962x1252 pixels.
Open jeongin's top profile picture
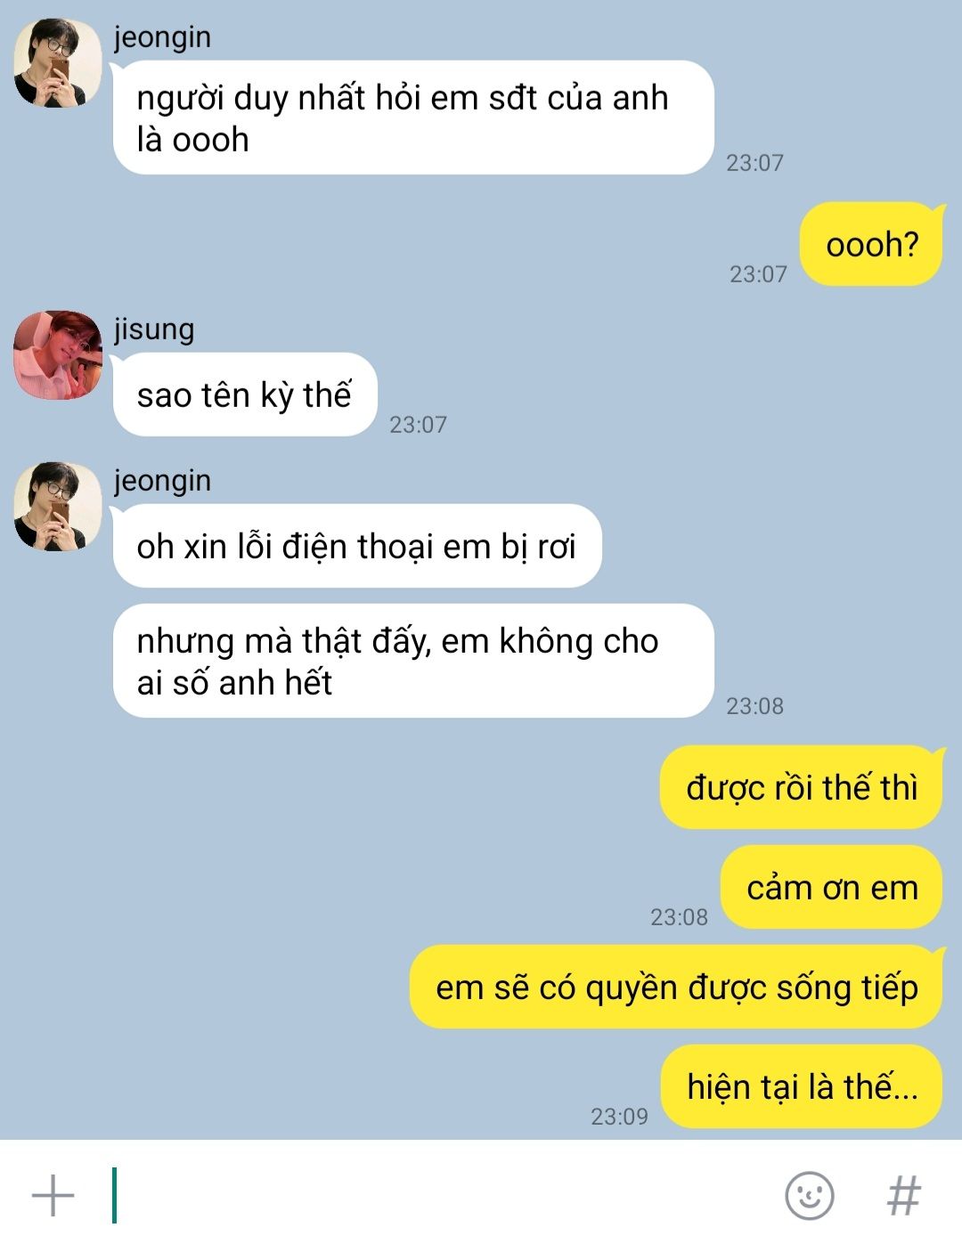click(x=57, y=62)
